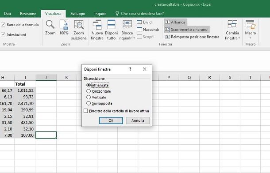Screen dimensions: 270x173
Task: Select Affiancate radio option
Action: [x=89, y=85]
